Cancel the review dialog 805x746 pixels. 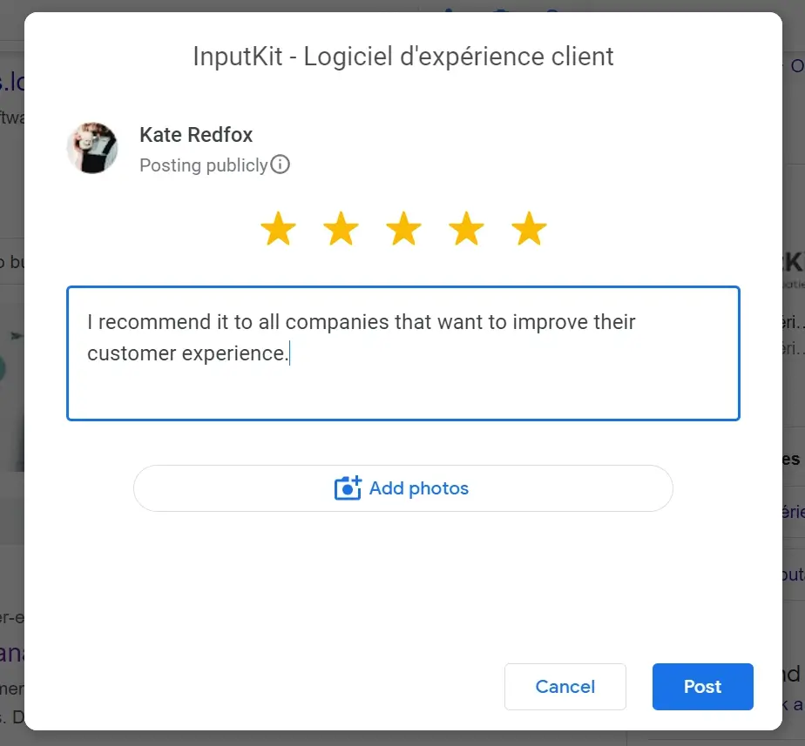(x=565, y=687)
